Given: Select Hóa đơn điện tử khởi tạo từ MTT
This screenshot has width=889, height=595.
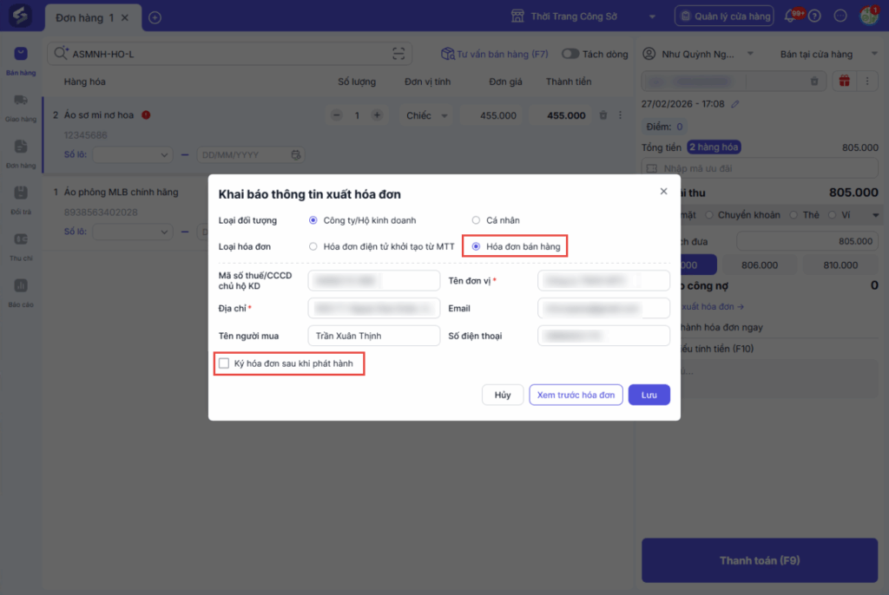Looking at the screenshot, I should coord(313,246).
